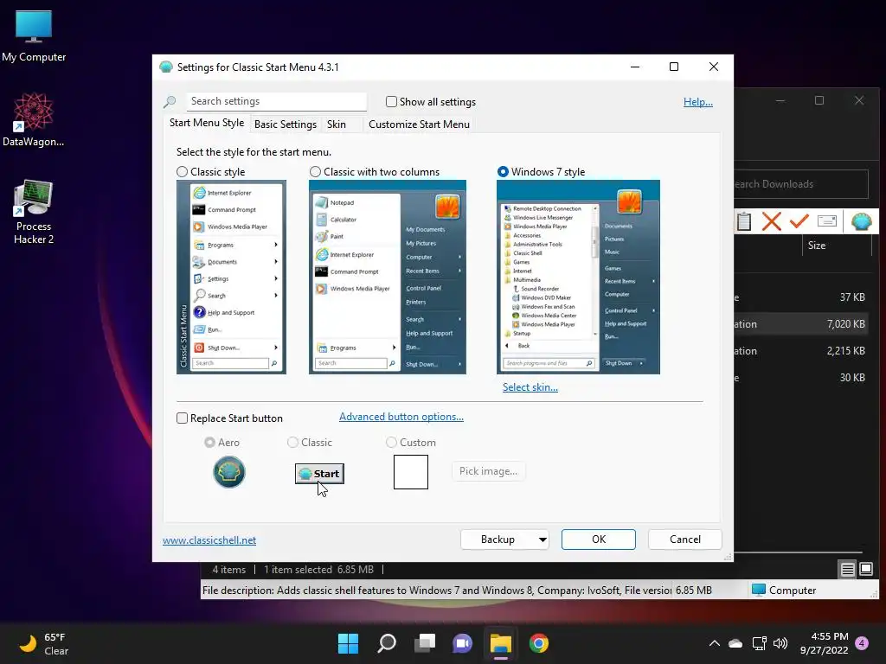886x664 pixels.
Task: Click the Help... link
Action: pos(698,102)
